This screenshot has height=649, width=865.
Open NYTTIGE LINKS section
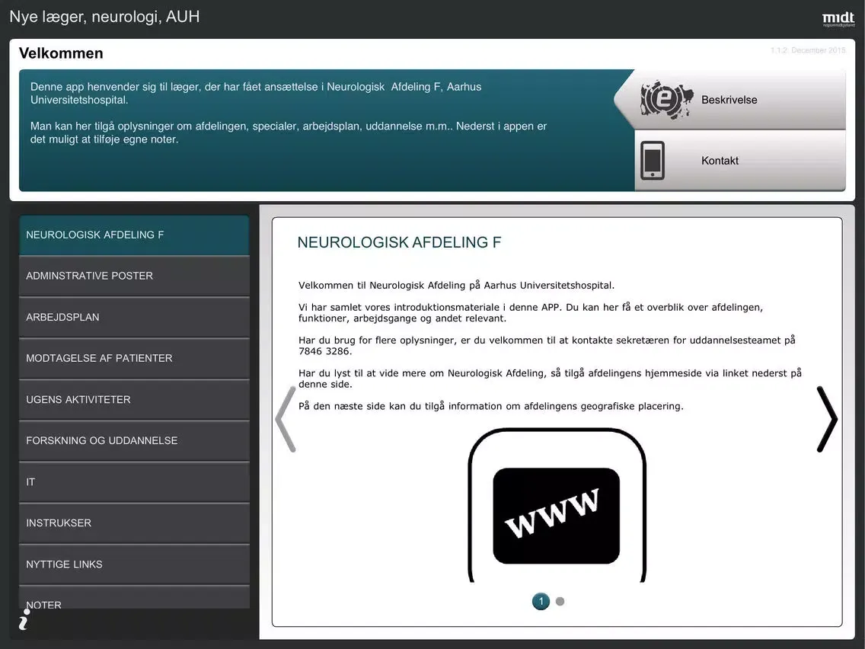134,564
